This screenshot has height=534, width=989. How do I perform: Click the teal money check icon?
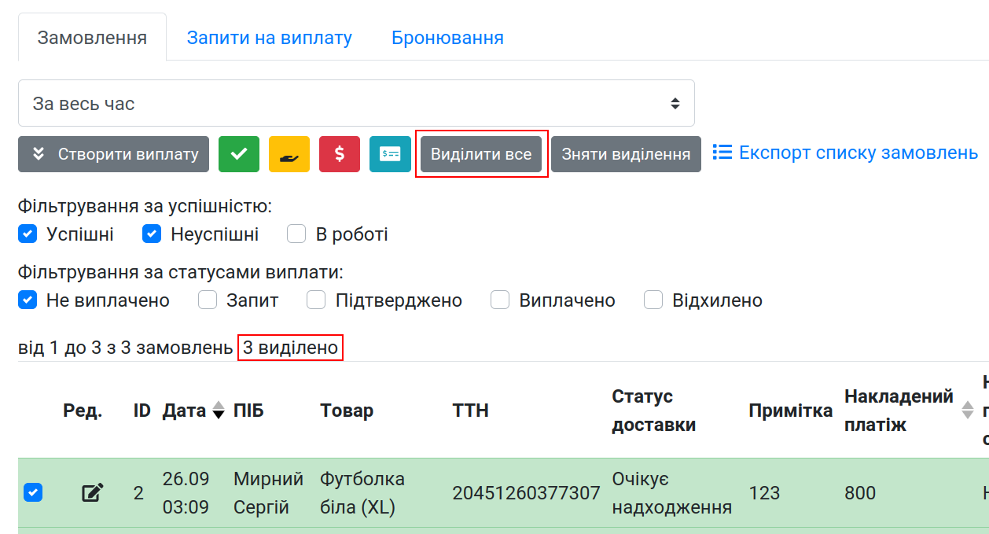click(x=390, y=154)
